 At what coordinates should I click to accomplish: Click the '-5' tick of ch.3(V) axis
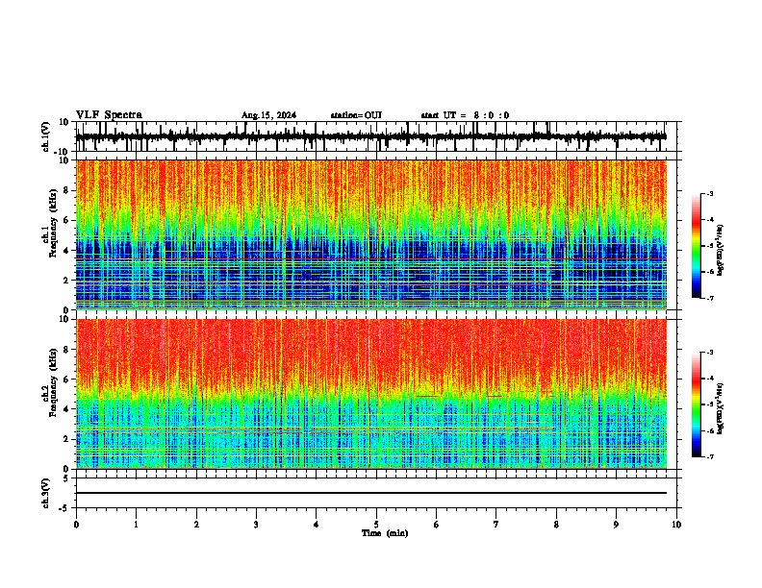click(65, 508)
